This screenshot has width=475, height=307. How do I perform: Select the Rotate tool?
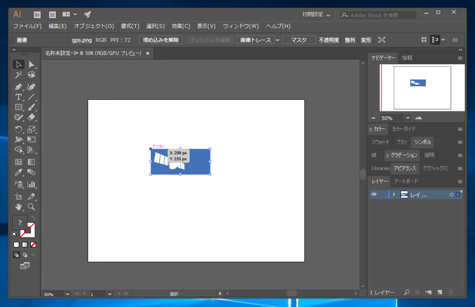18,129
